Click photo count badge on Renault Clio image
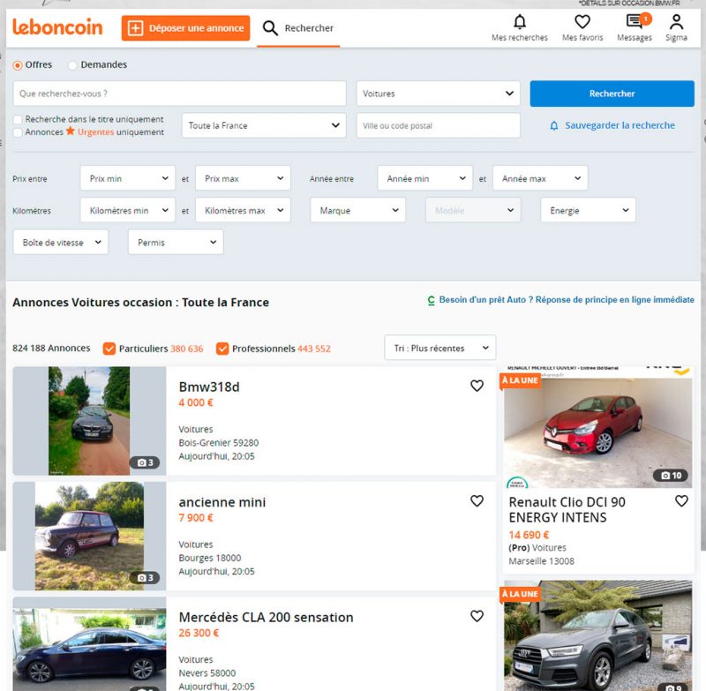 pyautogui.click(x=671, y=476)
